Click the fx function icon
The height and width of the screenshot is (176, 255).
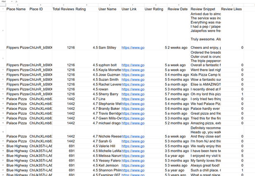pyautogui.click(x=16, y=2)
